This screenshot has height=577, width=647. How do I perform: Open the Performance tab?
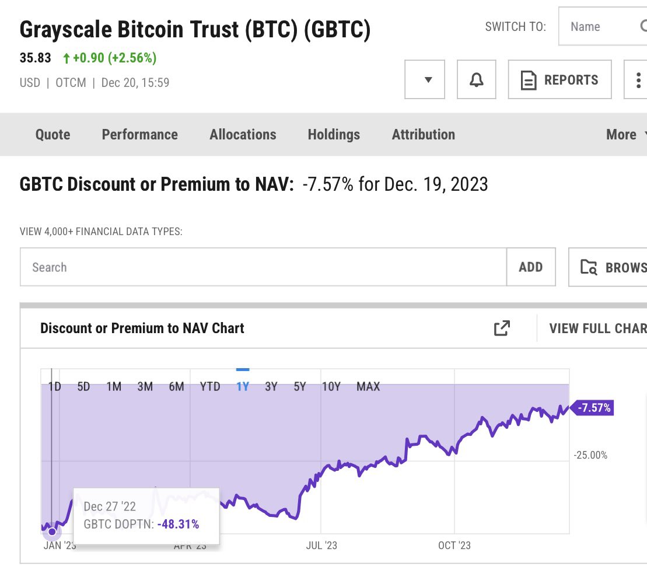pyautogui.click(x=140, y=135)
